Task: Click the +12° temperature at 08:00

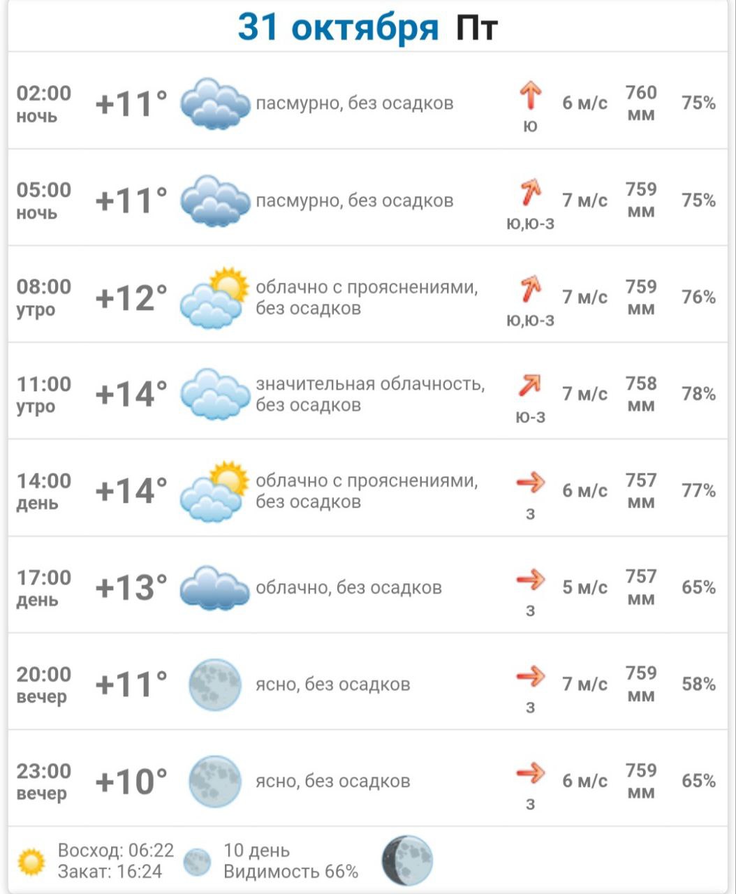Action: click(x=131, y=298)
